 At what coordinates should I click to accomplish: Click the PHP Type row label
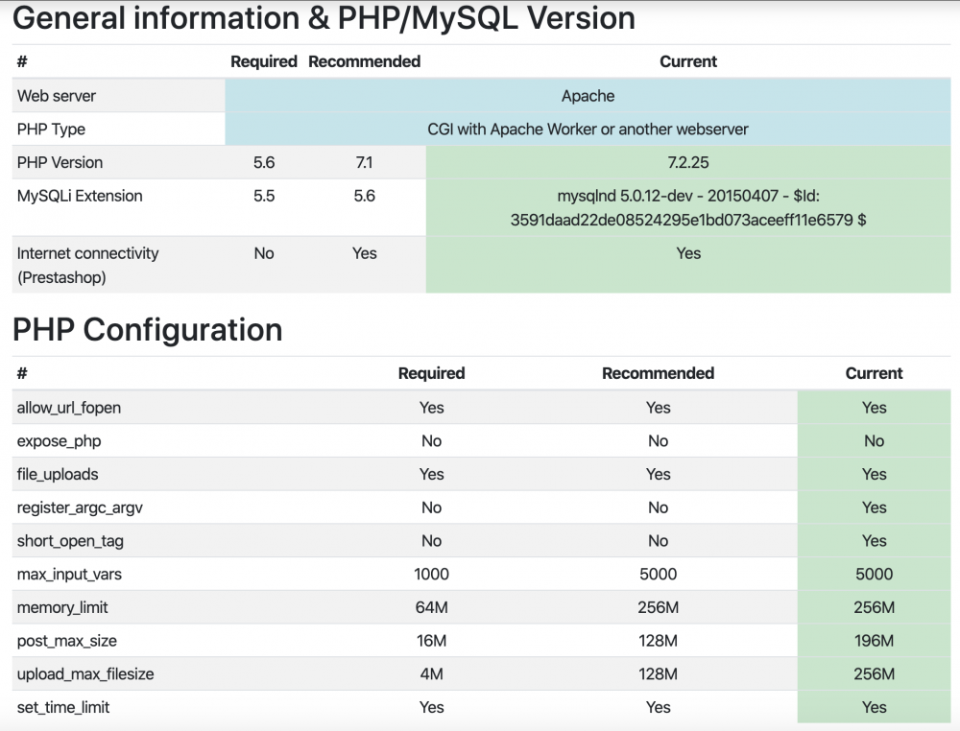(51, 129)
